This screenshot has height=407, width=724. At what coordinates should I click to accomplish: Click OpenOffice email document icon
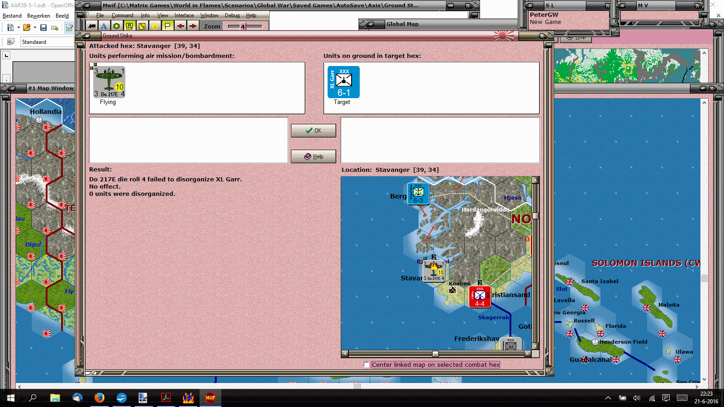(55, 28)
